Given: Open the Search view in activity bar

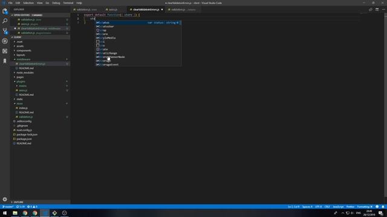Looking at the screenshot, I should (5, 21).
